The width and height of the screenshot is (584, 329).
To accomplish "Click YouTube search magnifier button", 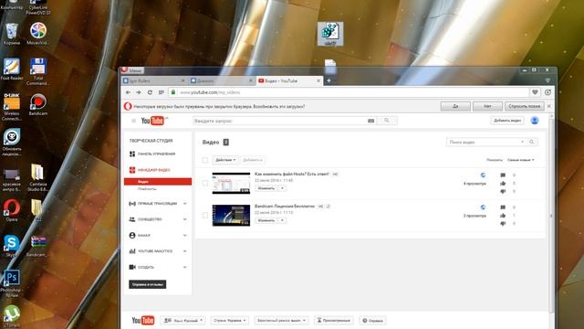I will pyautogui.click(x=387, y=121).
